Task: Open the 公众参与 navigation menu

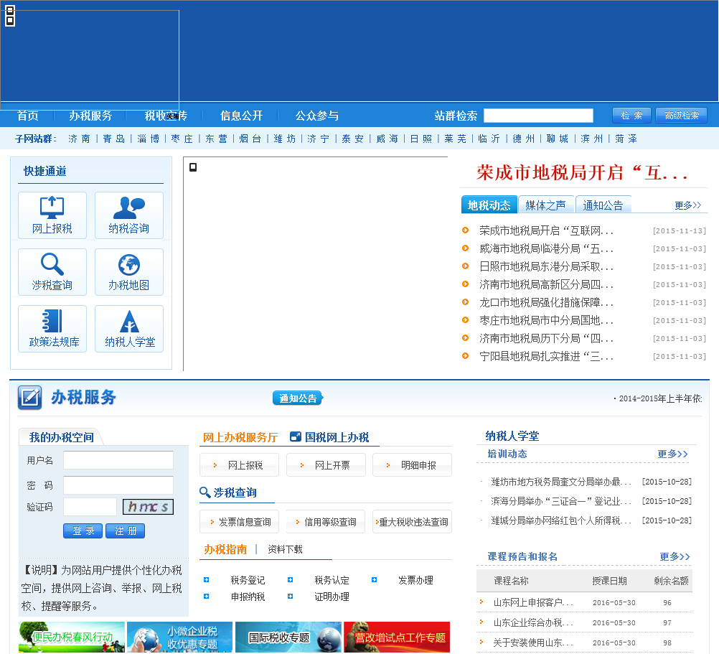Action: click(317, 116)
